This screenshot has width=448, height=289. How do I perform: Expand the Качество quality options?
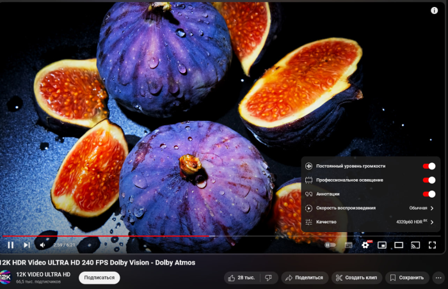pos(371,222)
